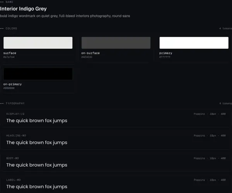Click the 'on-surface' token name
Image resolution: width=232 pixels, height=193 pixels.
click(x=90, y=53)
